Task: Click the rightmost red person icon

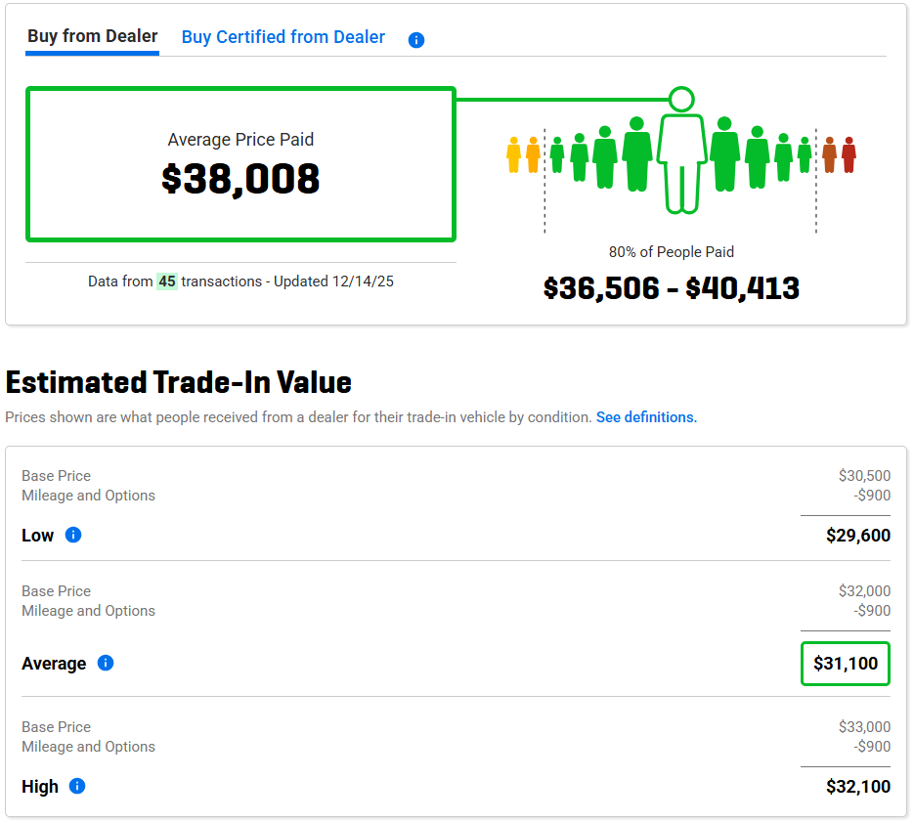Action: tap(849, 154)
